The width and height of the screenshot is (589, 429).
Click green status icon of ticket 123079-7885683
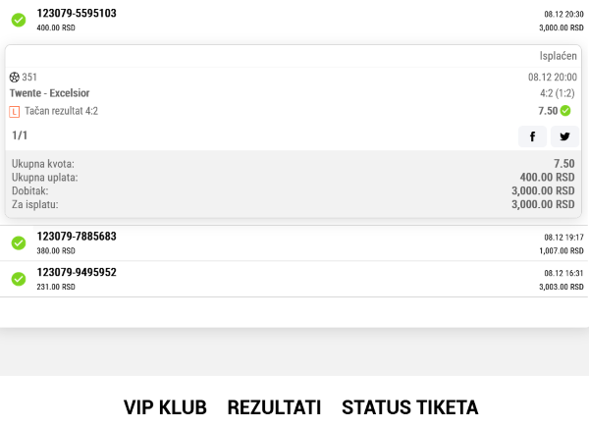tap(19, 243)
